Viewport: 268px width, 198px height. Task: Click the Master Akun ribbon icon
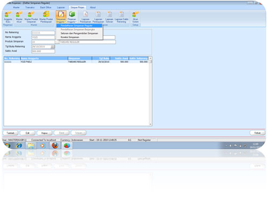pos(19,17)
